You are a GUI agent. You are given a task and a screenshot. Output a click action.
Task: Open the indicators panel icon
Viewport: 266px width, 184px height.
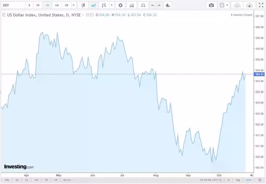click(132, 5)
